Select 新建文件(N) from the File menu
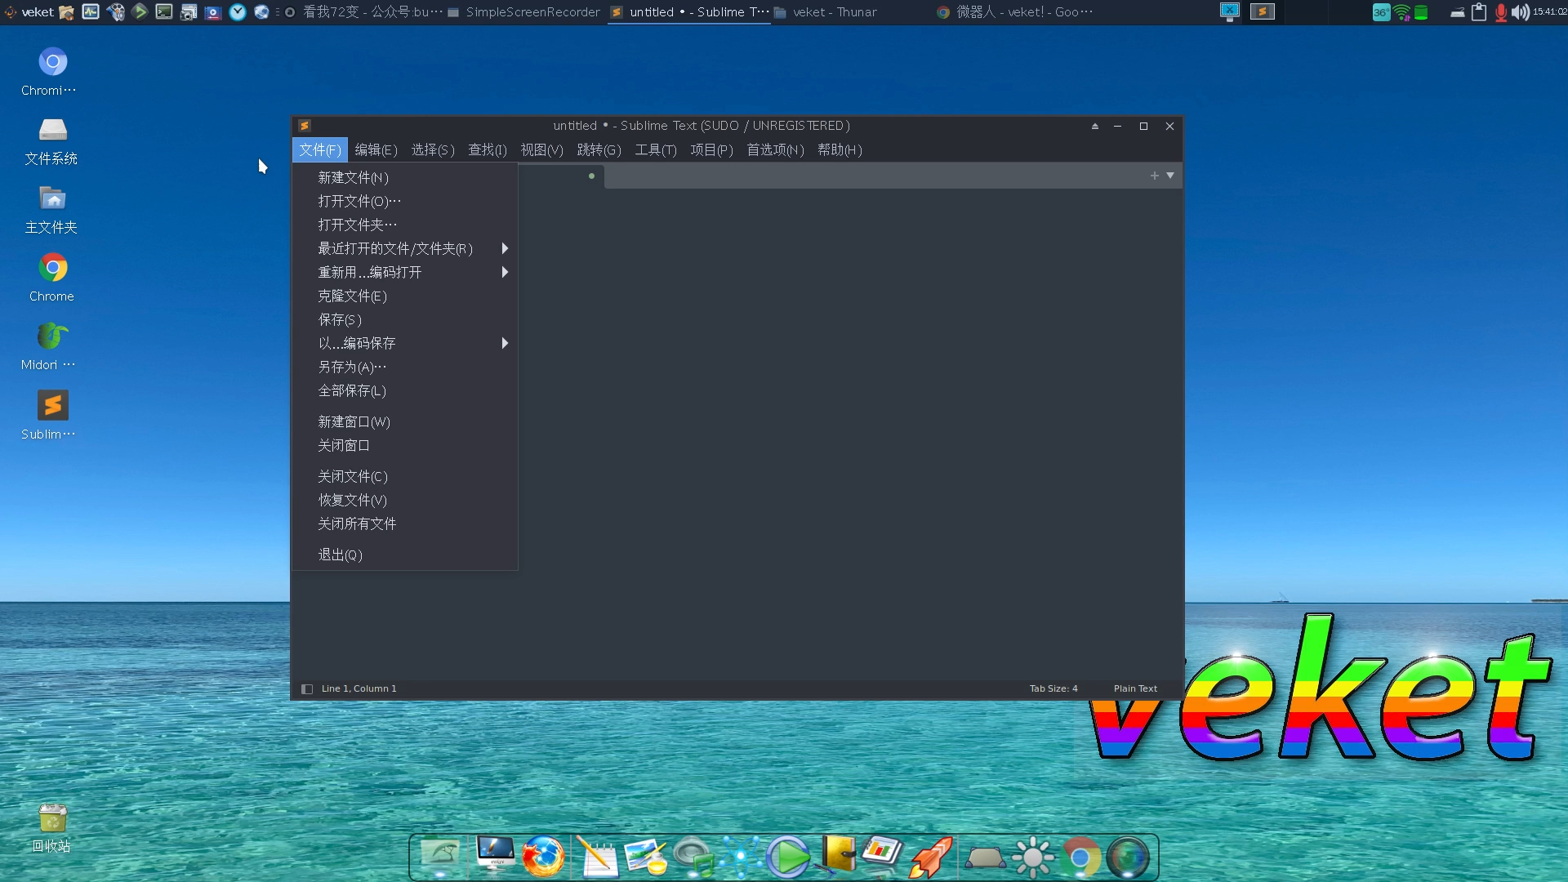Viewport: 1568px width, 882px height. point(352,177)
